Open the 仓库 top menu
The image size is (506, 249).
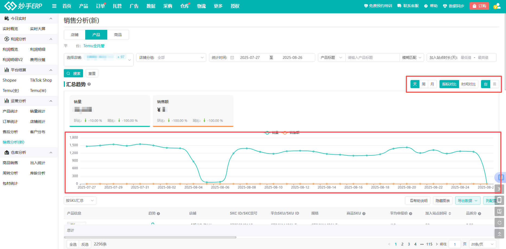pyautogui.click(x=185, y=6)
